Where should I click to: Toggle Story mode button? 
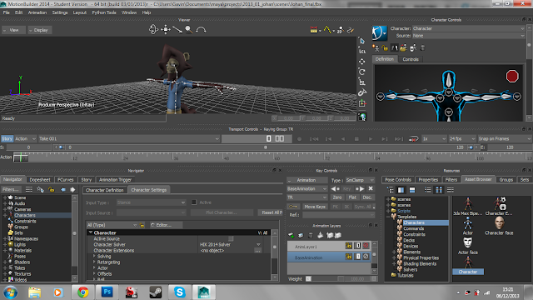pos(7,139)
